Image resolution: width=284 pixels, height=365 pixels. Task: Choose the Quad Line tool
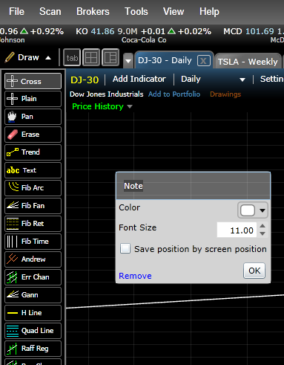click(33, 331)
